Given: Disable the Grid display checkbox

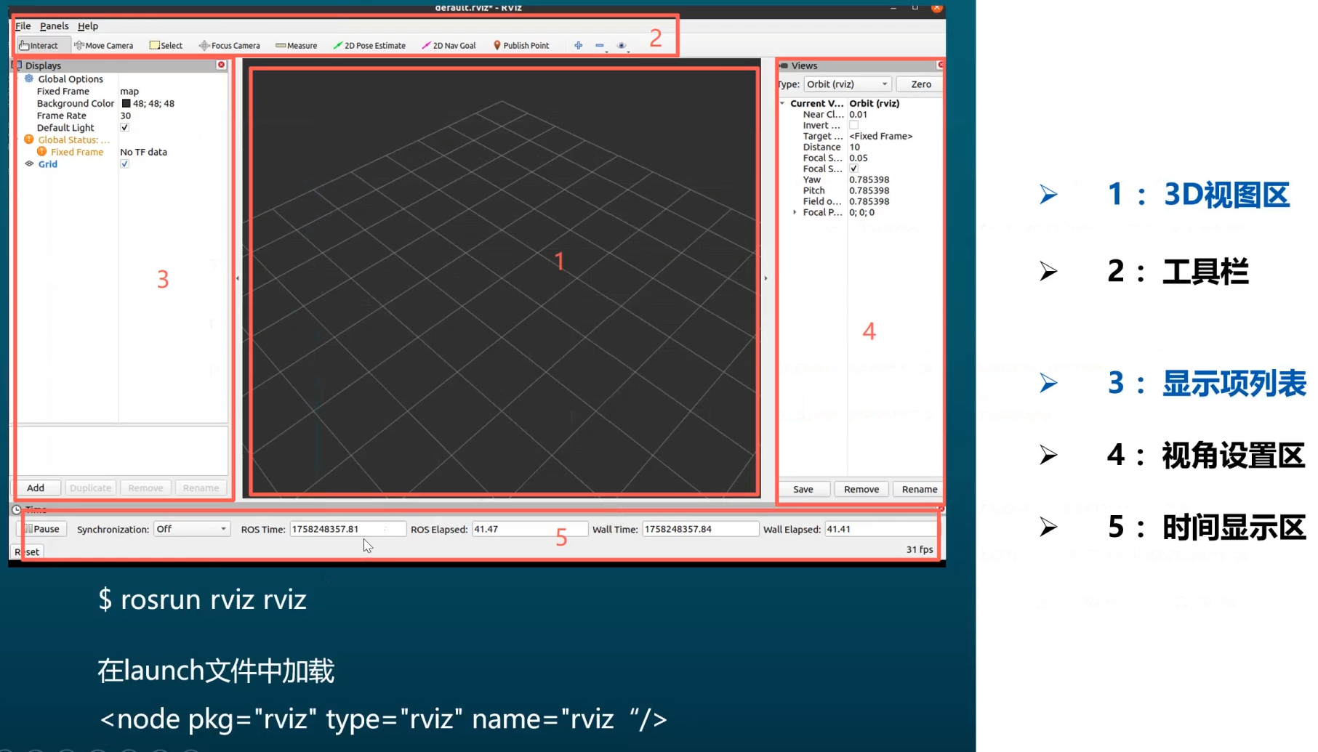Looking at the screenshot, I should point(124,164).
